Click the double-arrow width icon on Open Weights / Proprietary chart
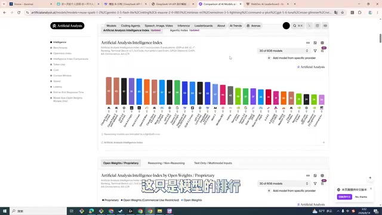Screen dimensions: 382x215 (x=308, y=176)
